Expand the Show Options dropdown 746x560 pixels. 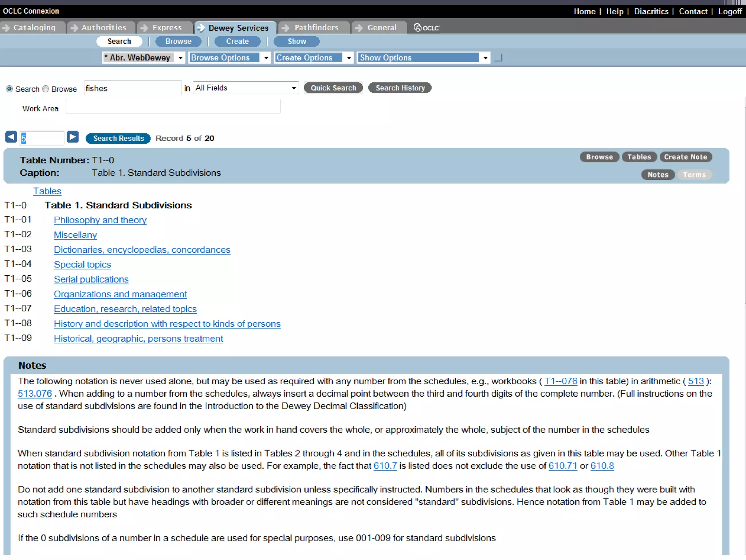pos(423,58)
